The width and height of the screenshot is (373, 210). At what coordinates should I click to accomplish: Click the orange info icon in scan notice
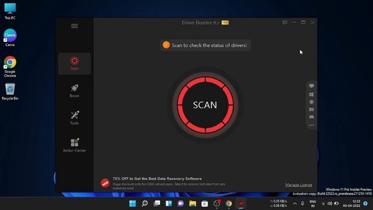(x=166, y=45)
